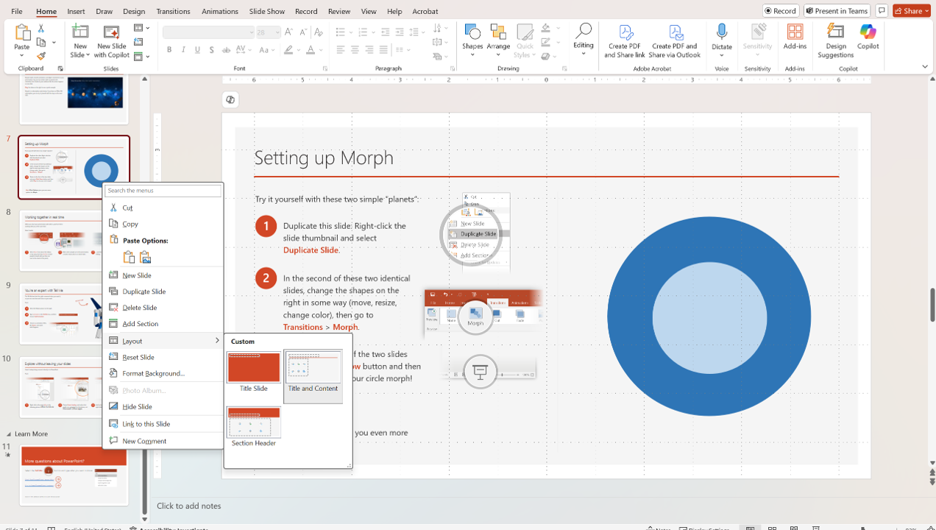
Task: Open the Transitions ribbon tab
Action: pos(173,11)
